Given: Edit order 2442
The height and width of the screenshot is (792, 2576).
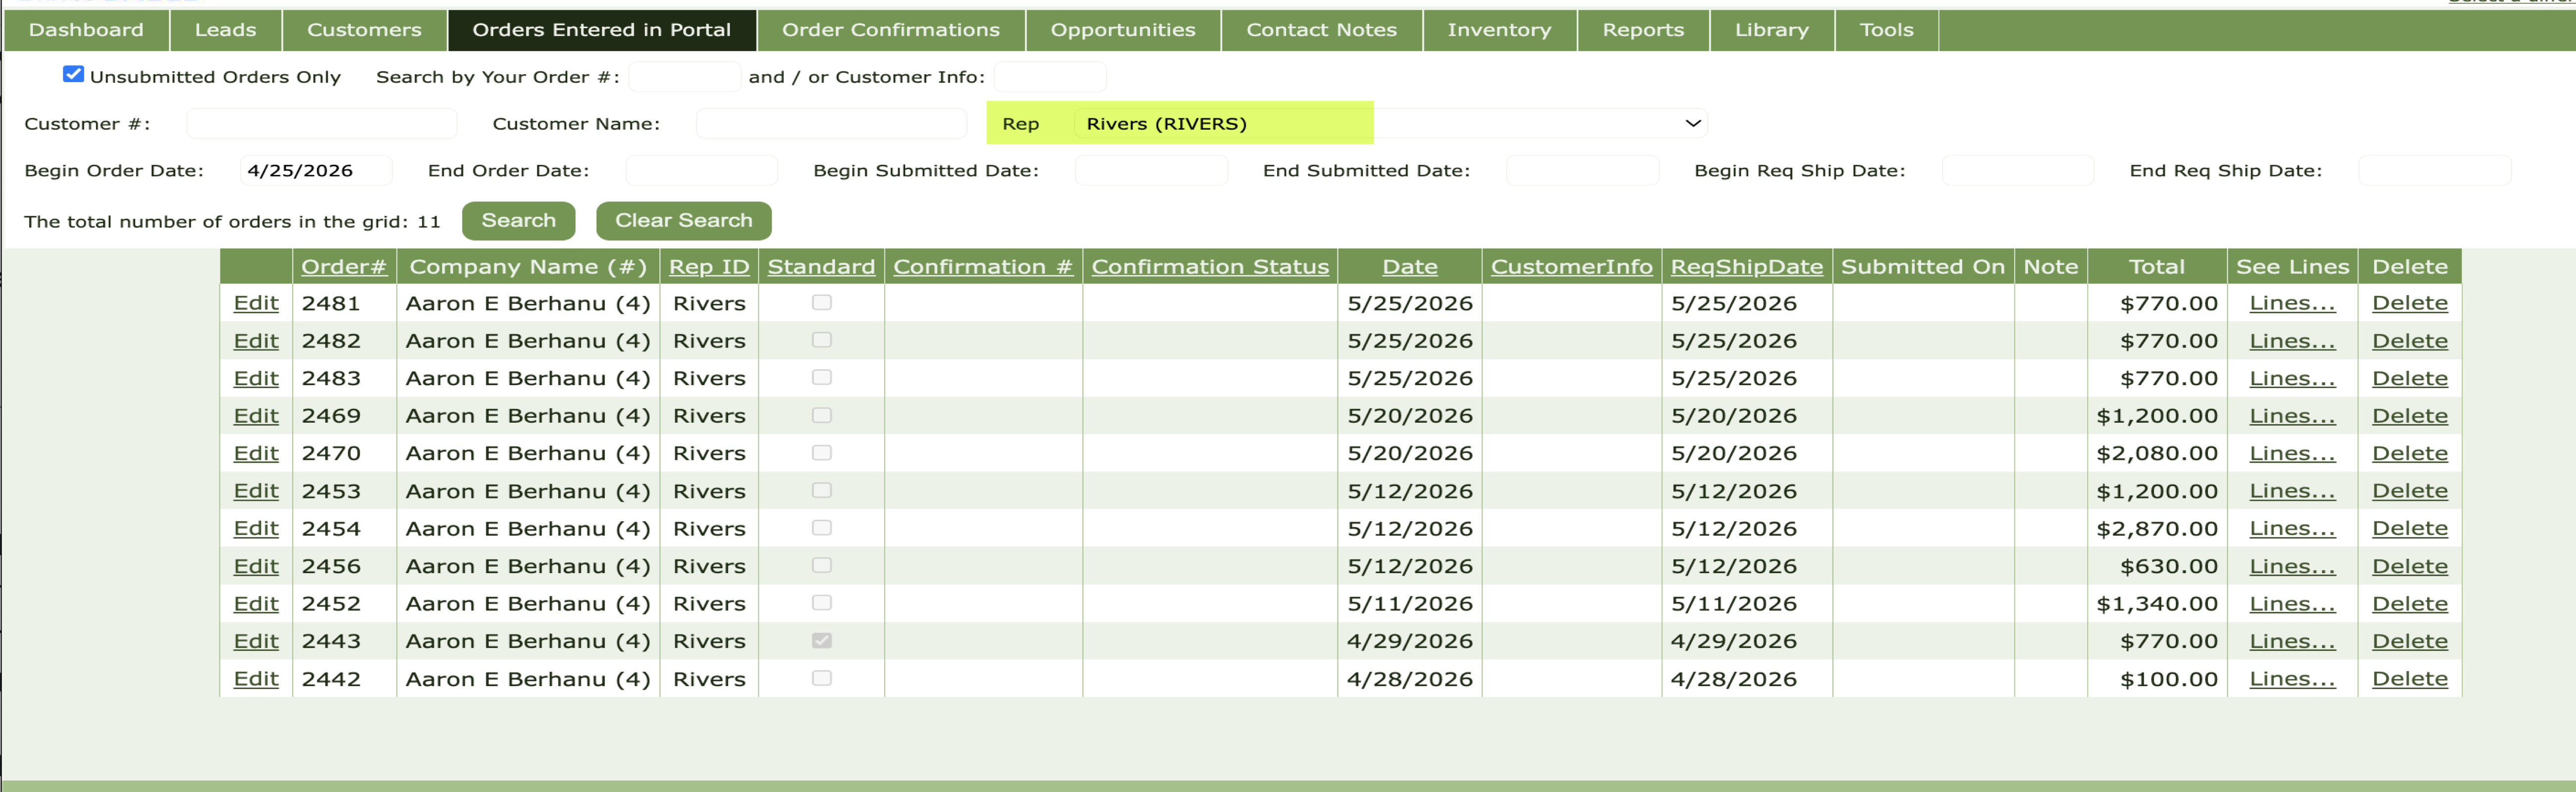Looking at the screenshot, I should (256, 679).
